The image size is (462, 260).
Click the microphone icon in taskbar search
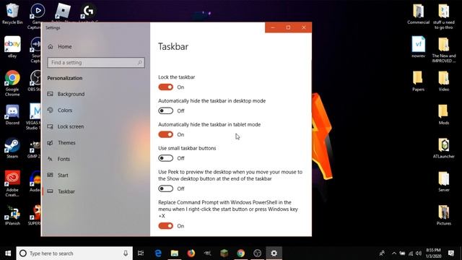click(126, 253)
